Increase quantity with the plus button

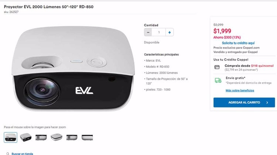point(170,32)
